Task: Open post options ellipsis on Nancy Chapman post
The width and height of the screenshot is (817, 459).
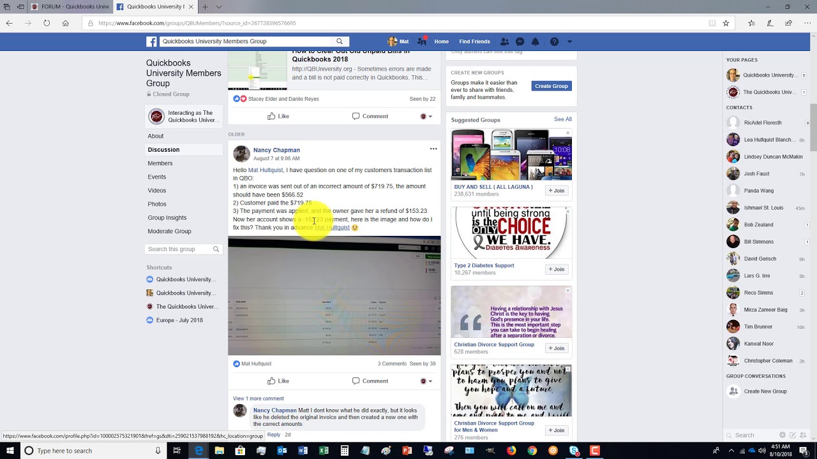Action: pos(433,149)
